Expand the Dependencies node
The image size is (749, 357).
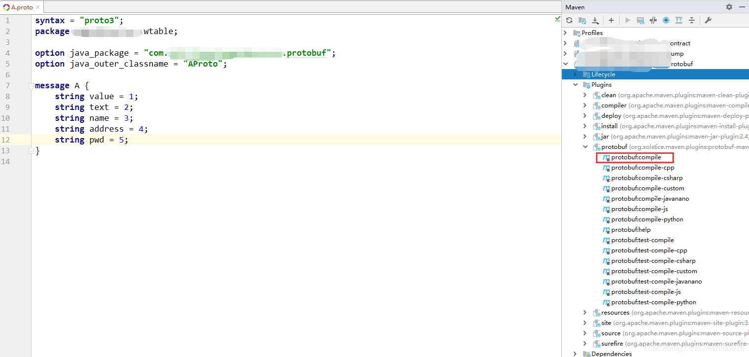(575, 354)
